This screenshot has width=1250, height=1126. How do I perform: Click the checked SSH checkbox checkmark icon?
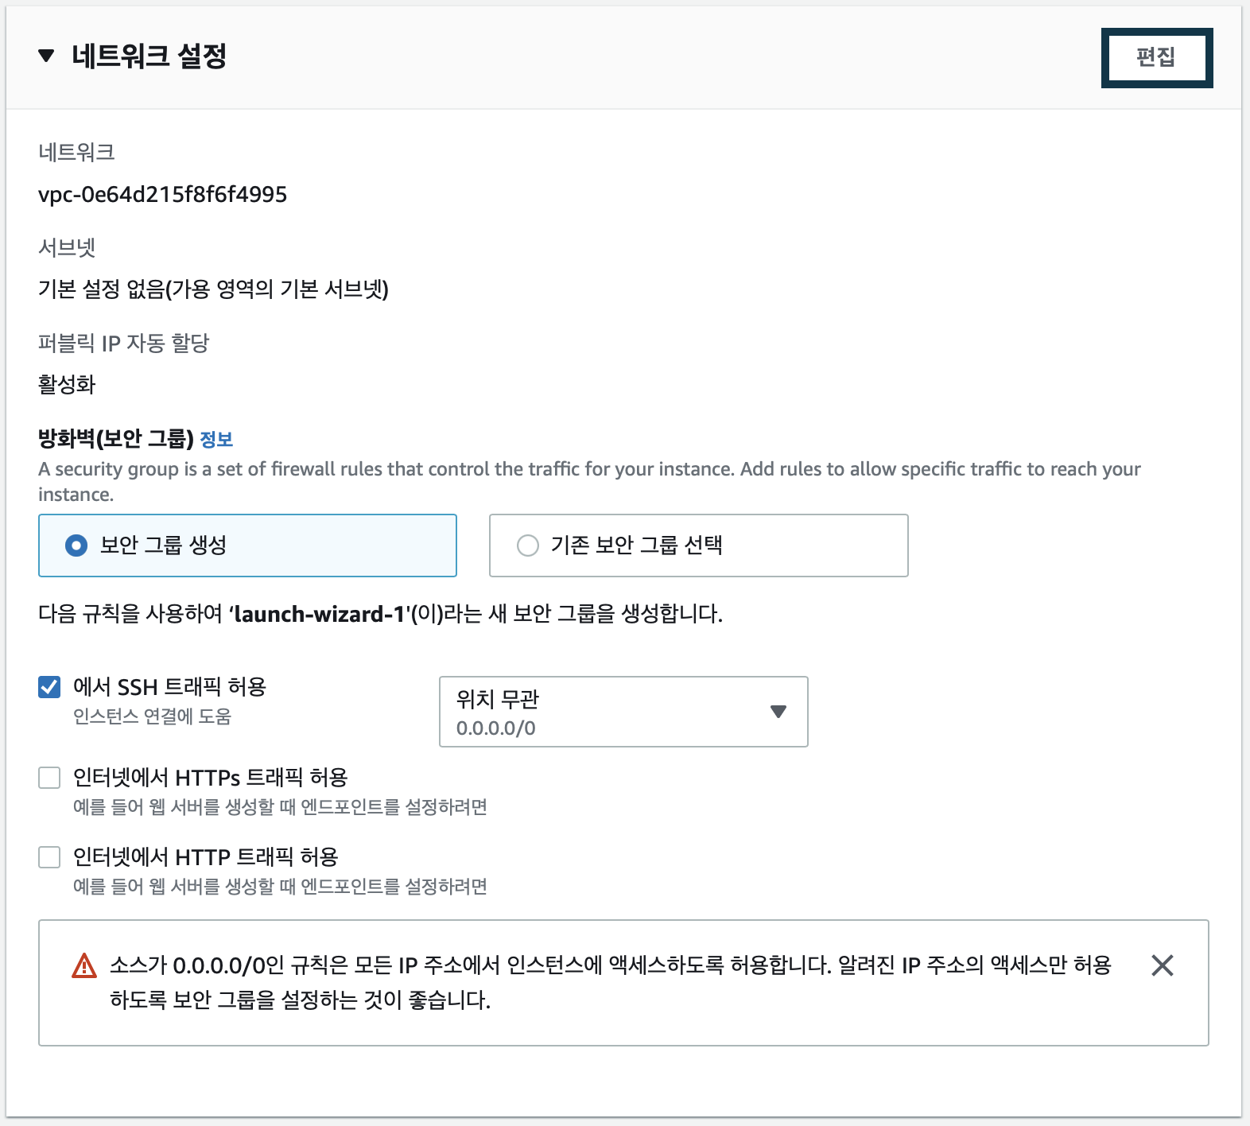click(x=49, y=685)
